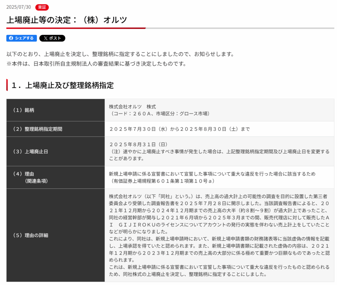This screenshot has height=285, width=337.
Task: Click the delisting date ２０２５年８月３１日（日）
Action: click(x=139, y=144)
